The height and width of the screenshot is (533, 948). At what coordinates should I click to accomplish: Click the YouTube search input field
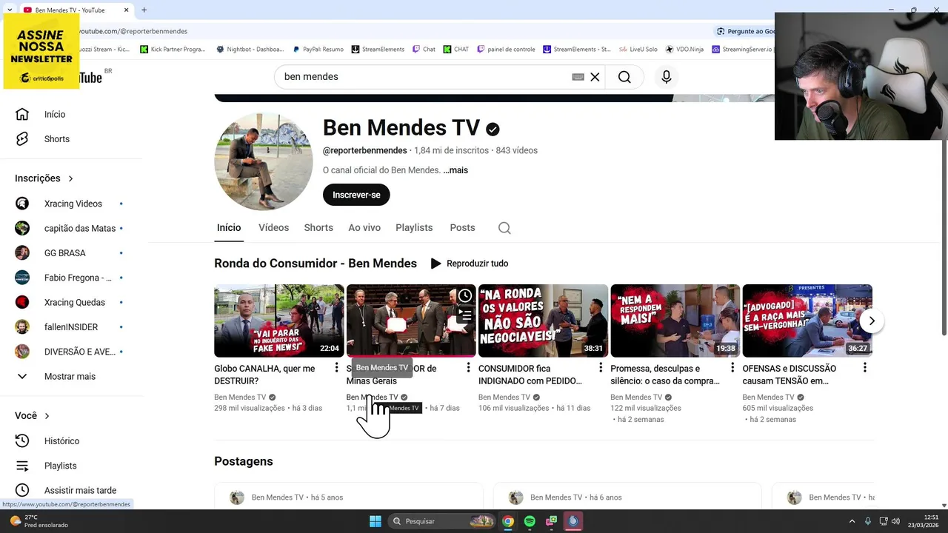click(422, 77)
